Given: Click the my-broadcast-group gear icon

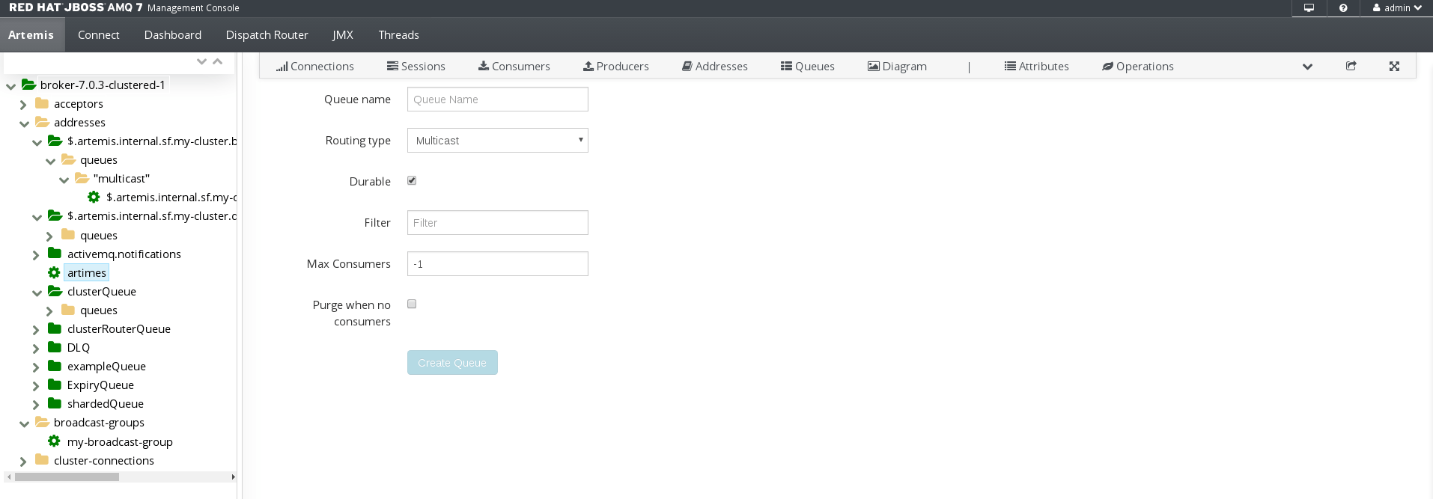Looking at the screenshot, I should [x=54, y=441].
